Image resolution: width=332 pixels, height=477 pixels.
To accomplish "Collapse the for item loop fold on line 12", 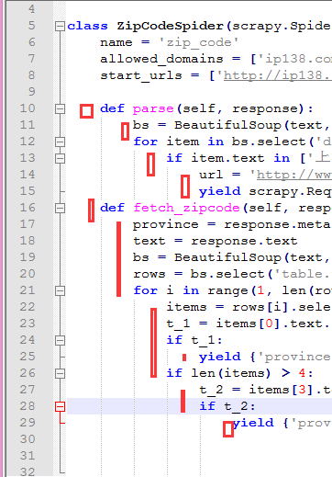I will pyautogui.click(x=60, y=142).
